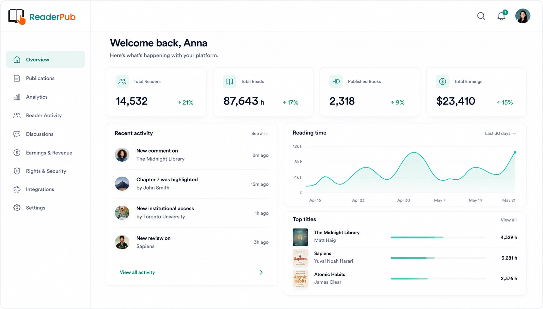Open the search magnifier icon
This screenshot has width=543, height=309.
point(481,16)
